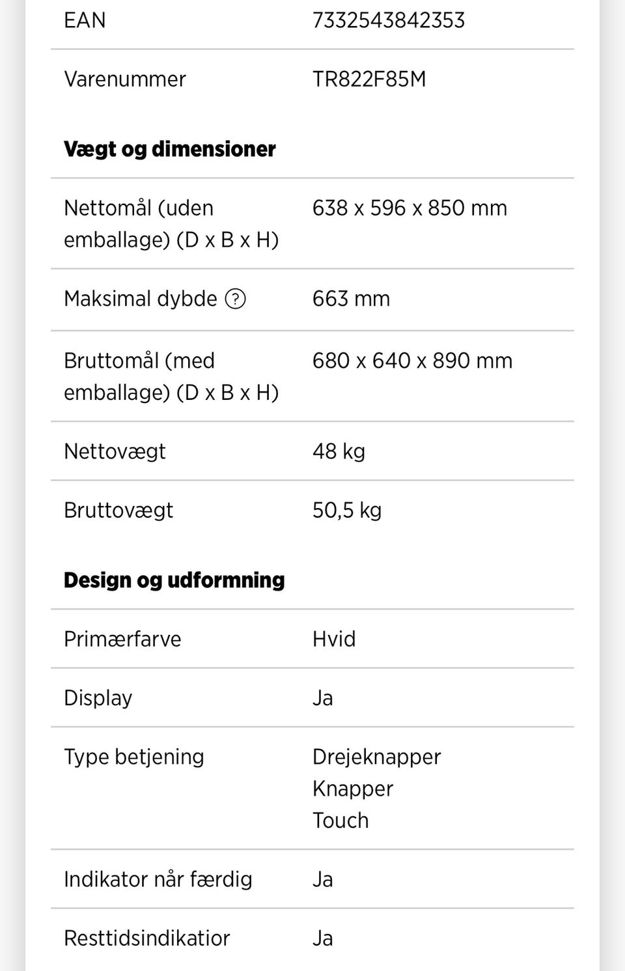This screenshot has height=971, width=625.
Task: Click the Maksimal dybde label text
Action: coord(140,299)
